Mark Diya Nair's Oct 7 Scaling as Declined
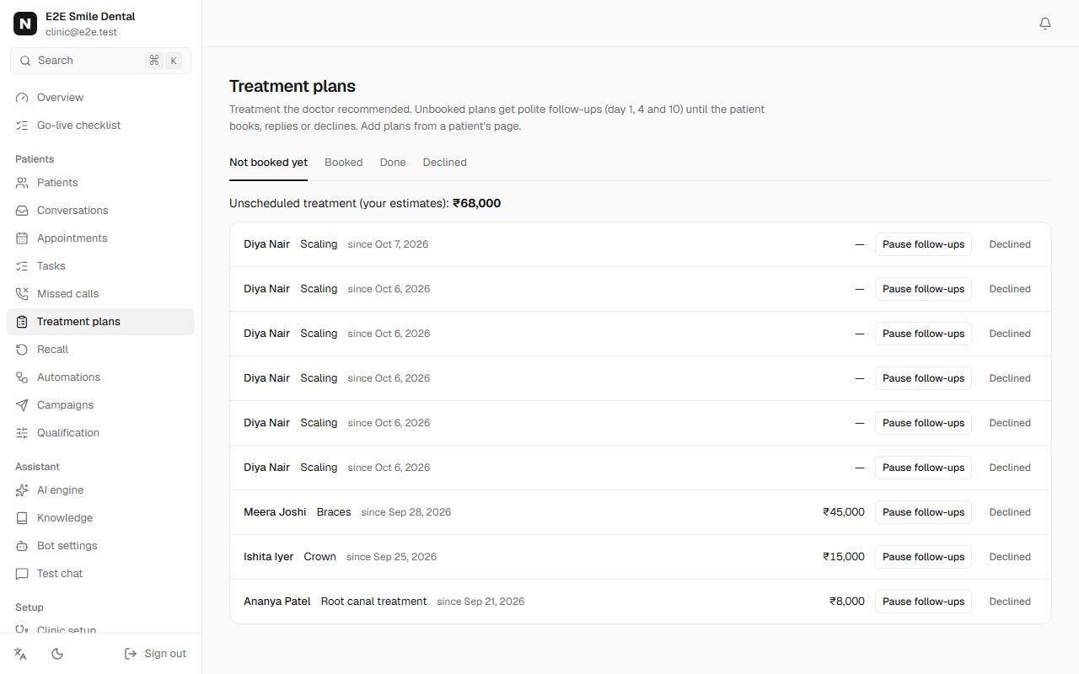The height and width of the screenshot is (674, 1079). 1010,244
